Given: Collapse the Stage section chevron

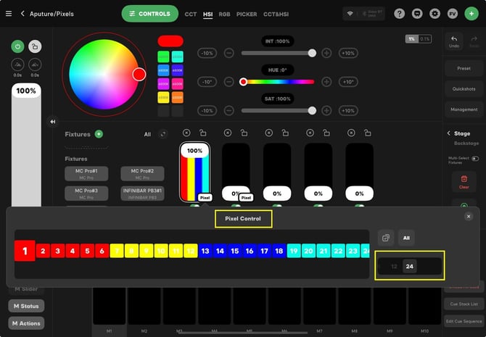Looking at the screenshot, I should 448,133.
